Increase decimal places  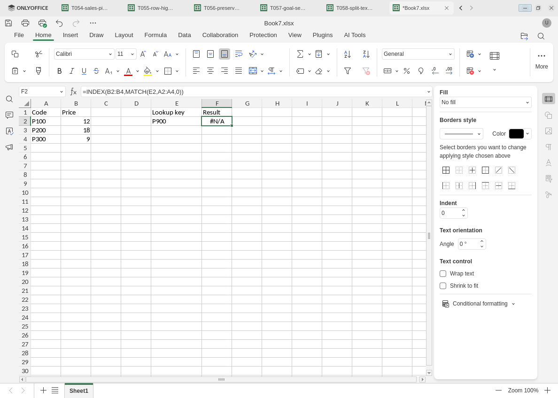[x=449, y=71]
